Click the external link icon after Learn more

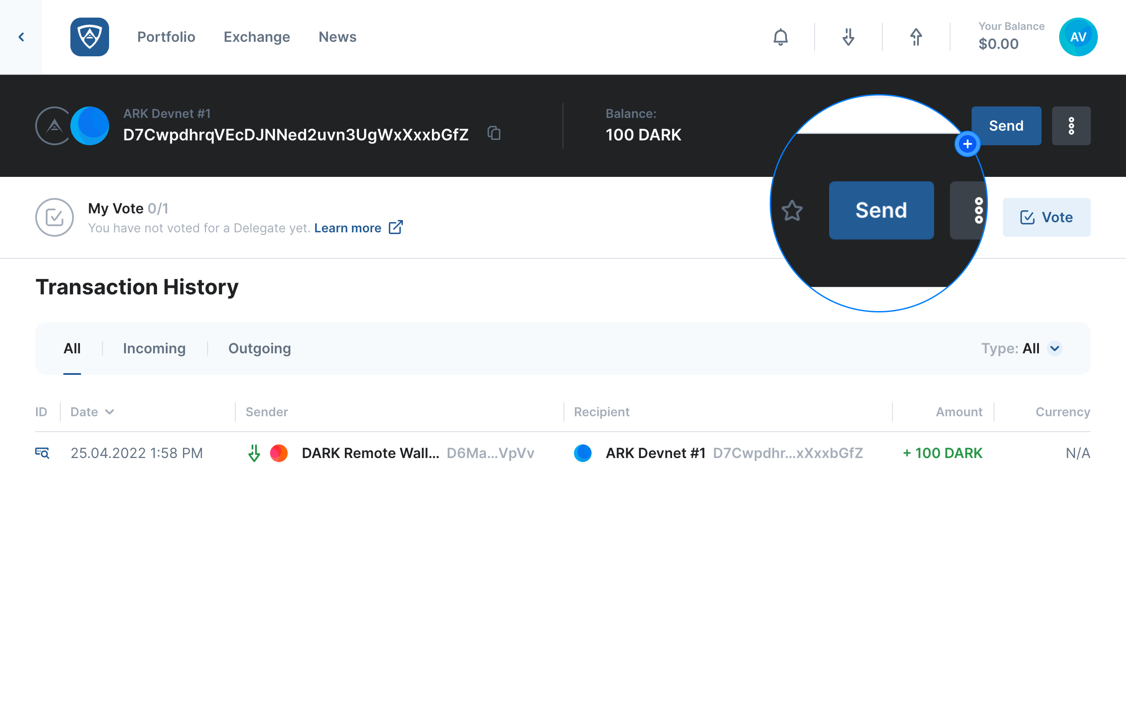[395, 227]
